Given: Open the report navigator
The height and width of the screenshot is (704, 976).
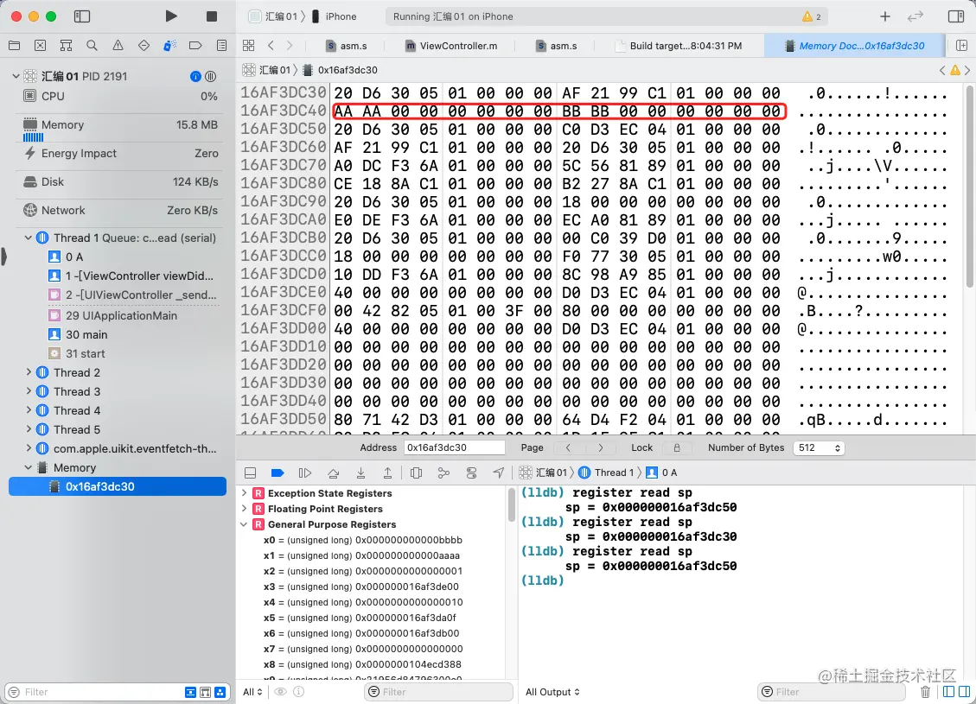Looking at the screenshot, I should (221, 46).
